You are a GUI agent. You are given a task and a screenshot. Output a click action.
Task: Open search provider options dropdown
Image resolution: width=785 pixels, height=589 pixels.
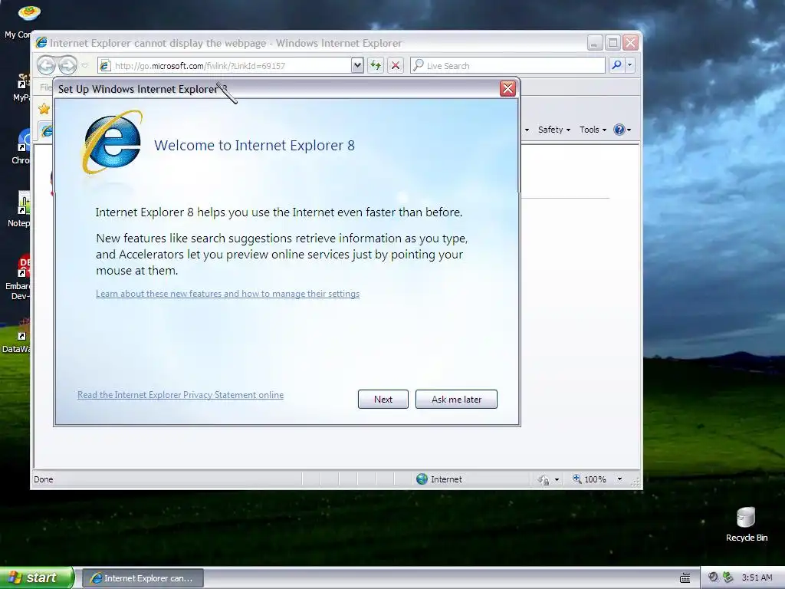(630, 65)
